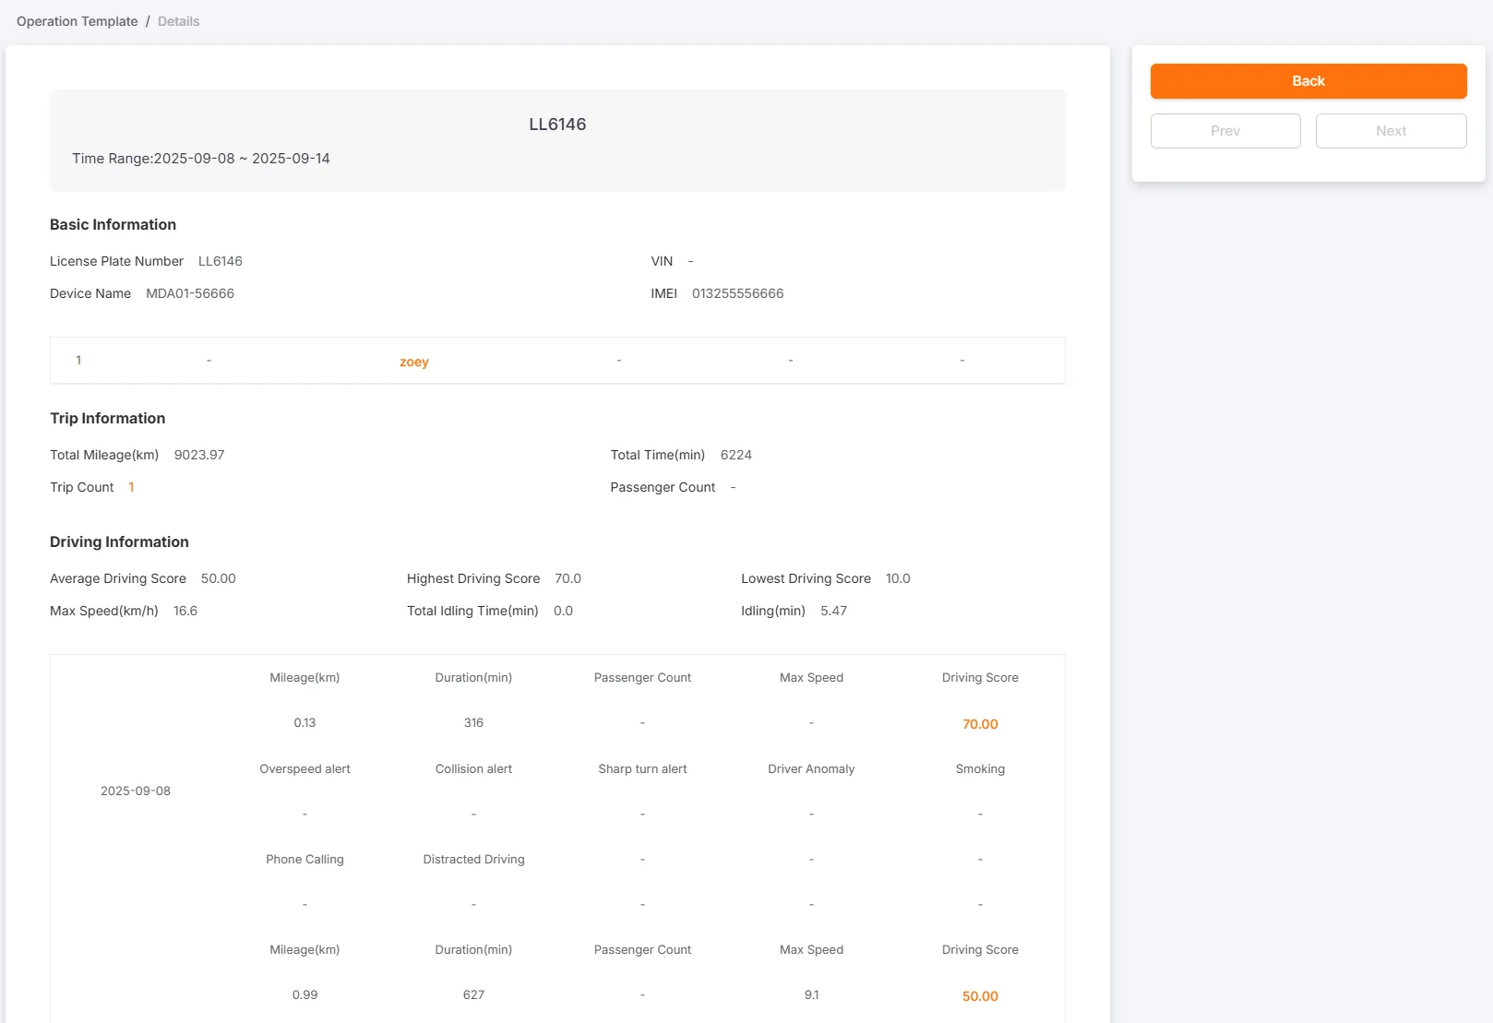Select the 2025-09-08 date cell

pos(135,791)
